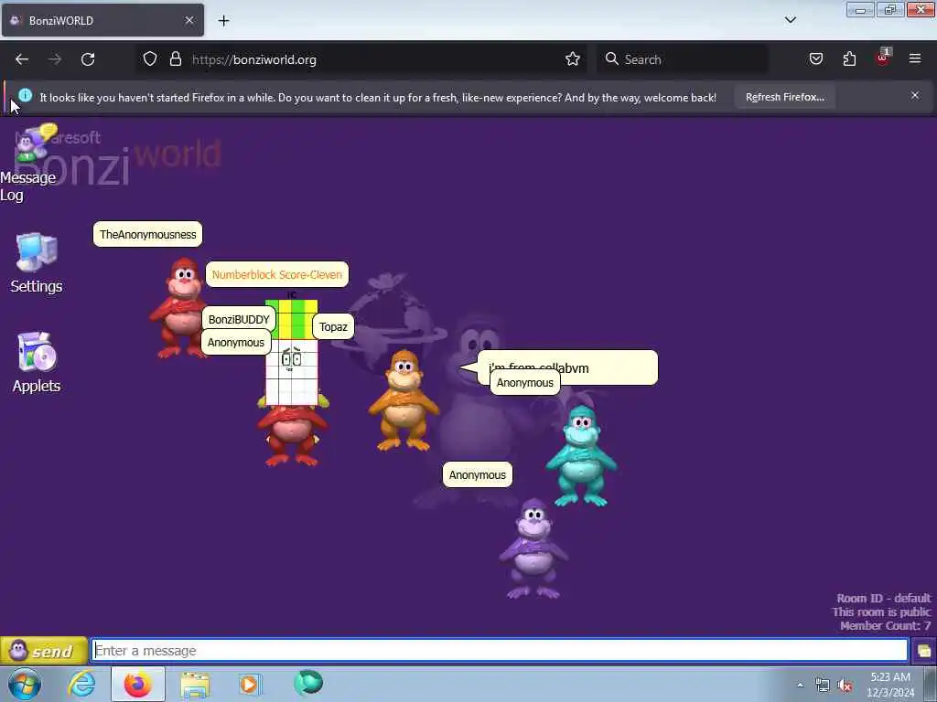Click the muted volume tray icon
This screenshot has height=702, width=937.
[x=845, y=686]
